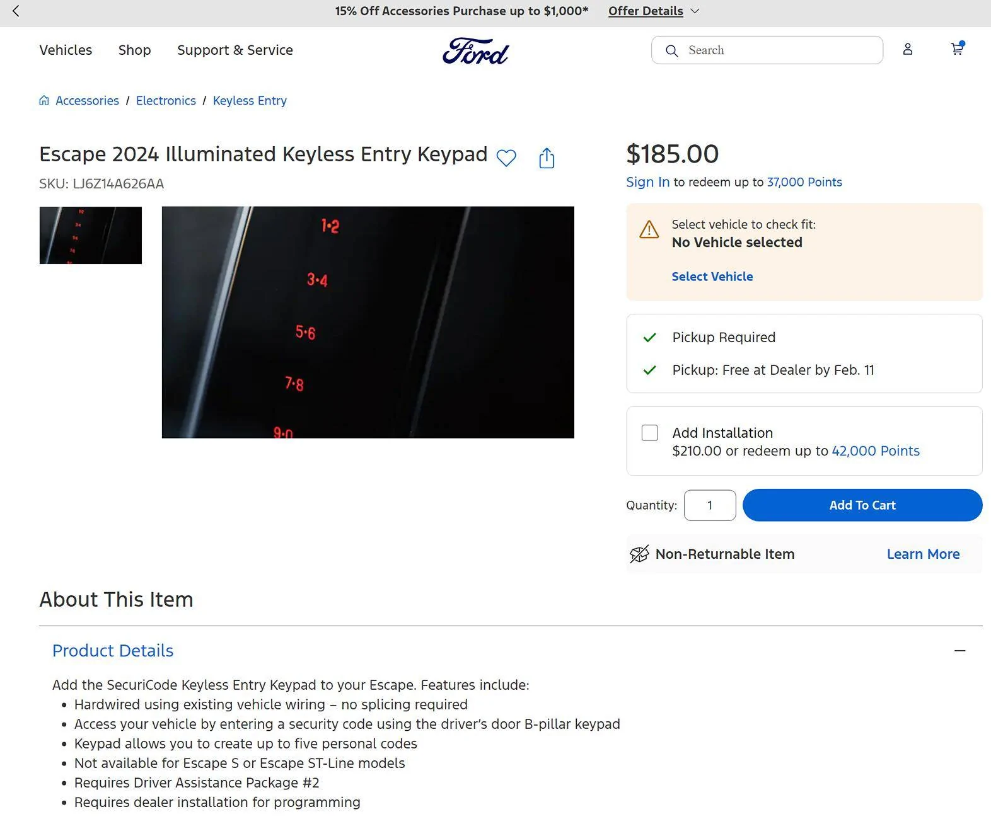Open the shopping cart icon
Screen dimensions: 991x819
point(957,49)
